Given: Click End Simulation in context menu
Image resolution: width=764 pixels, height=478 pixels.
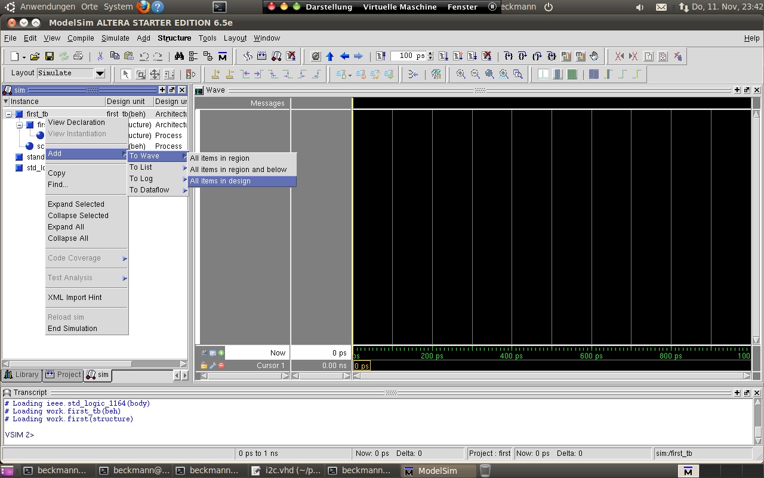Looking at the screenshot, I should 87,329.
